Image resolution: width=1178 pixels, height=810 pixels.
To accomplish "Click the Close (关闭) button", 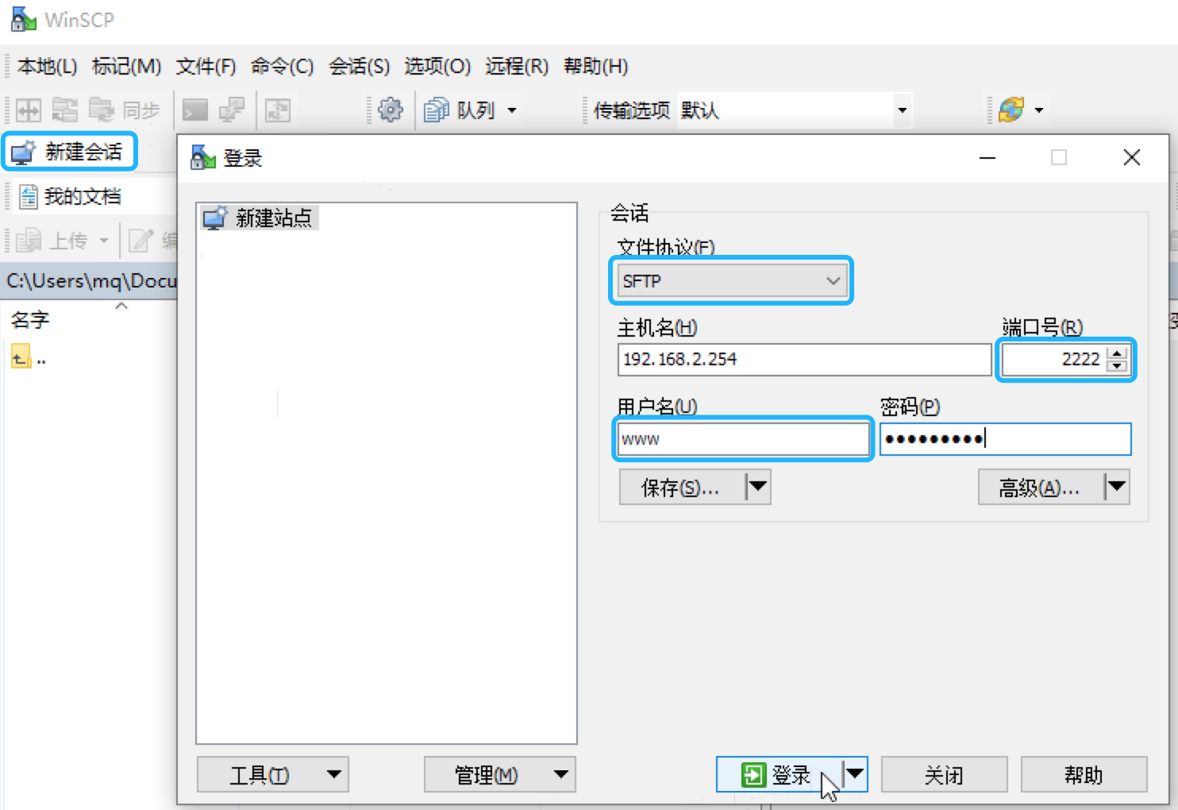I will [944, 774].
